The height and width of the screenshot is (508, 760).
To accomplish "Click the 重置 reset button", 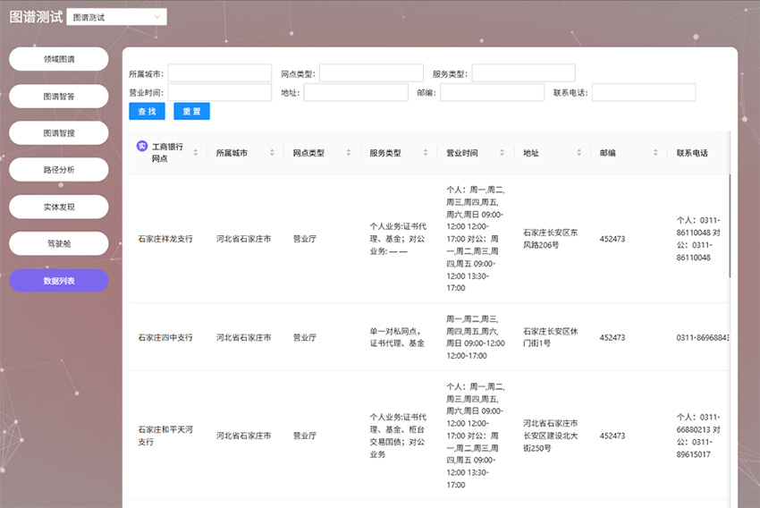I will pos(191,111).
